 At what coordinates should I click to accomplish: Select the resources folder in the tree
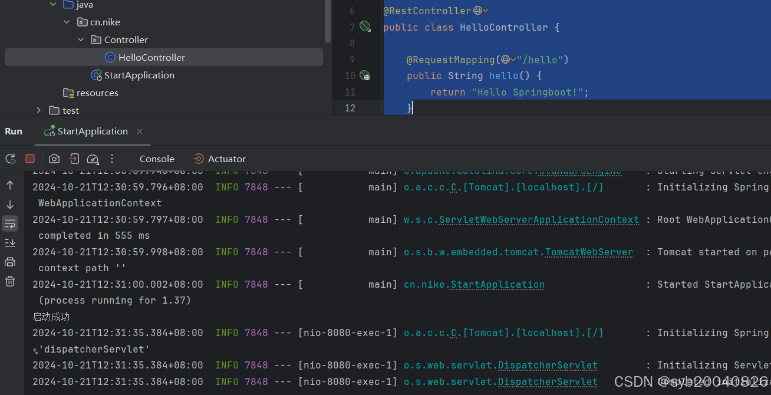97,93
